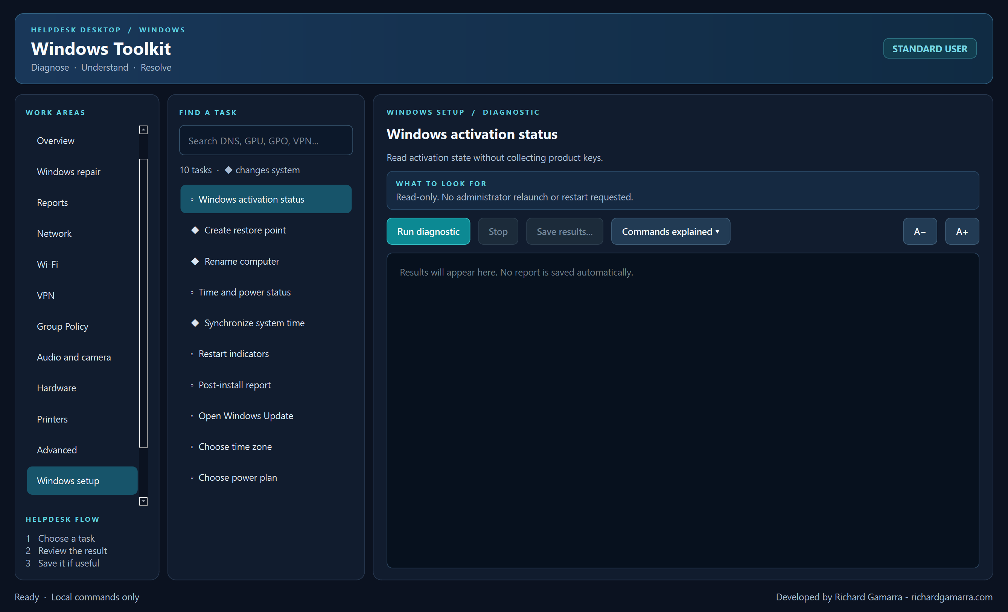The height and width of the screenshot is (612, 1008).
Task: Click the 'Helpdesk Desktop / Windows' breadcrumb
Action: (108, 30)
